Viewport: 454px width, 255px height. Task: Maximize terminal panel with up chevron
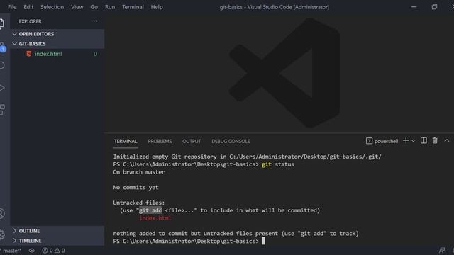pyautogui.click(x=447, y=140)
